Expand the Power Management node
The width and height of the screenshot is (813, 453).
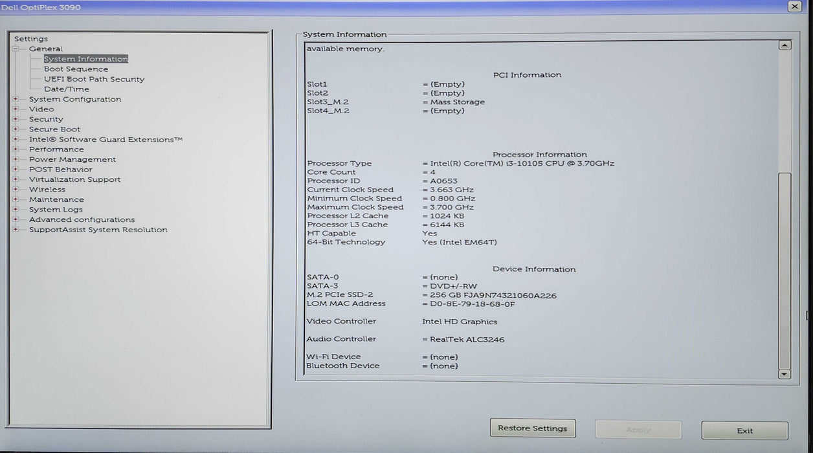click(16, 159)
